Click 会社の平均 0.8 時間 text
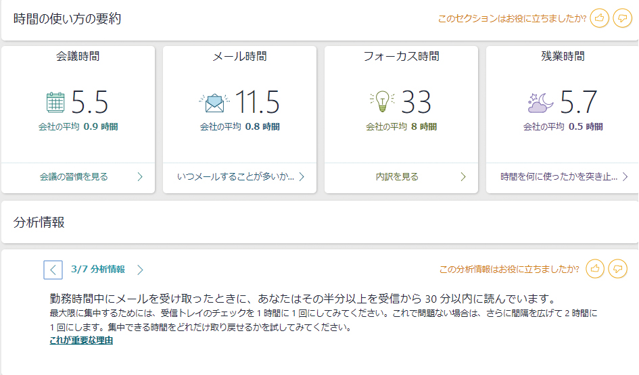639x375 pixels. click(x=239, y=126)
